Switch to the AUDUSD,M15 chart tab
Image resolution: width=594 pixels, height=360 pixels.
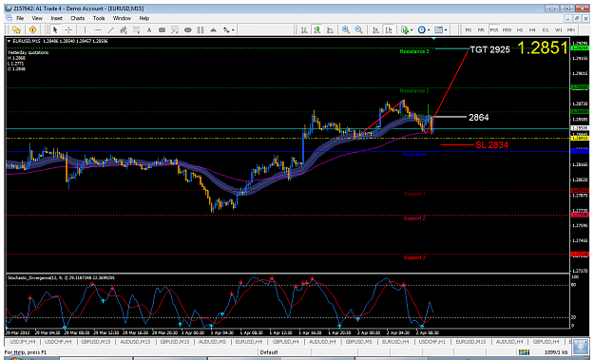pos(135,341)
